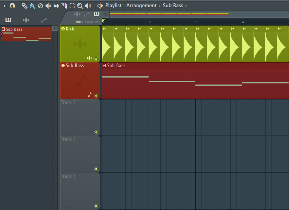Select the Draw pencil tool

tap(24, 6)
